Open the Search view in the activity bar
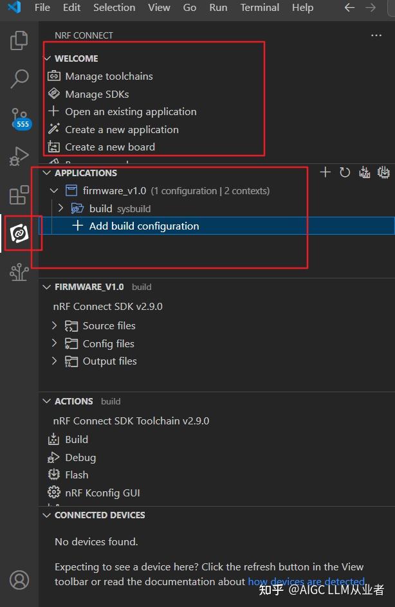The image size is (395, 607). (19, 79)
